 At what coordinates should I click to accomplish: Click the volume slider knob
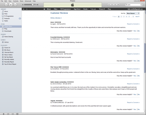coord(33,5)
